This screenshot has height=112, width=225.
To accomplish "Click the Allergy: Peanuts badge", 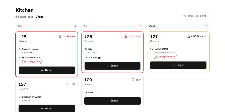I will pyautogui.click(x=165, y=57).
